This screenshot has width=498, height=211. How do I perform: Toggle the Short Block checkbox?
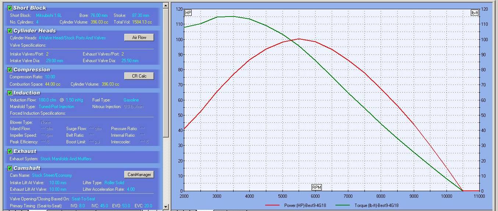(10, 8)
